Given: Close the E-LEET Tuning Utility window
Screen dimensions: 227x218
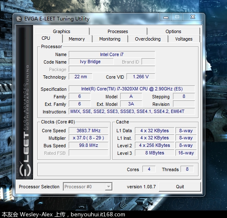Looking at the screenshot, I should (x=193, y=17).
